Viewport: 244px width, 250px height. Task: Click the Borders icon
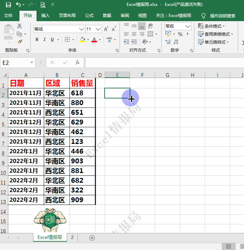[x=67, y=40]
